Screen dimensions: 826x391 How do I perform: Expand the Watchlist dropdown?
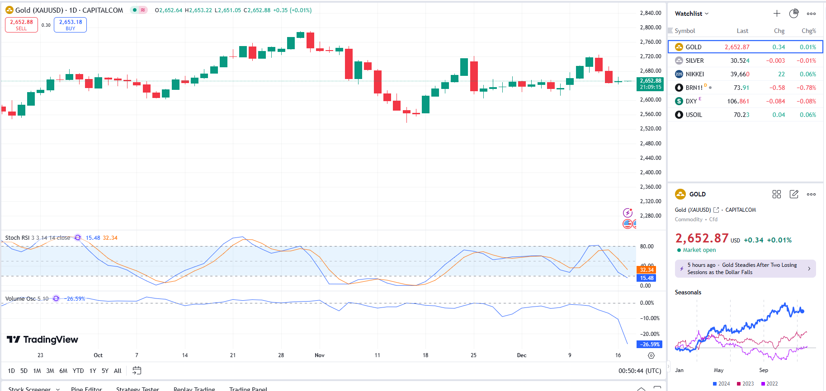692,14
